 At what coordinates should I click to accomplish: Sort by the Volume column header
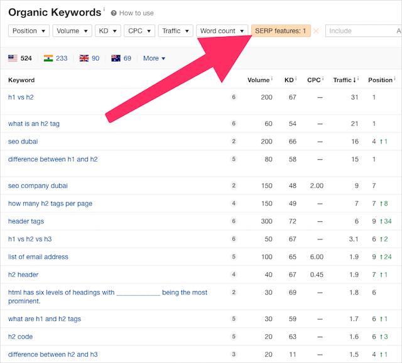(x=258, y=80)
